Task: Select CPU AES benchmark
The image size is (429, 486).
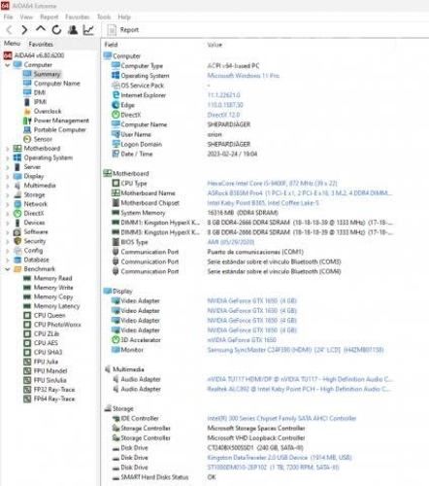Action: pyautogui.click(x=46, y=343)
